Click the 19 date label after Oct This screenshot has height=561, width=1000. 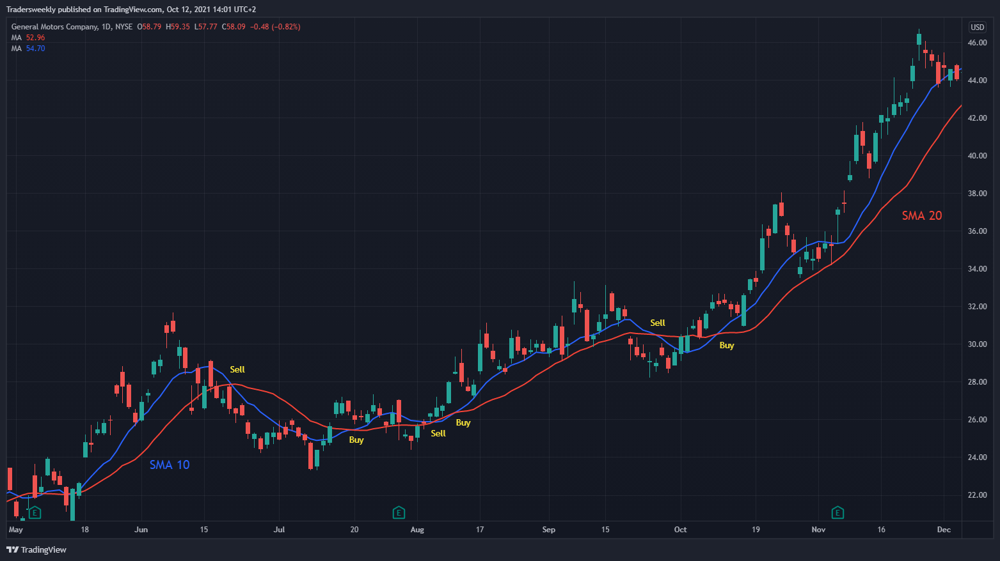click(x=756, y=530)
